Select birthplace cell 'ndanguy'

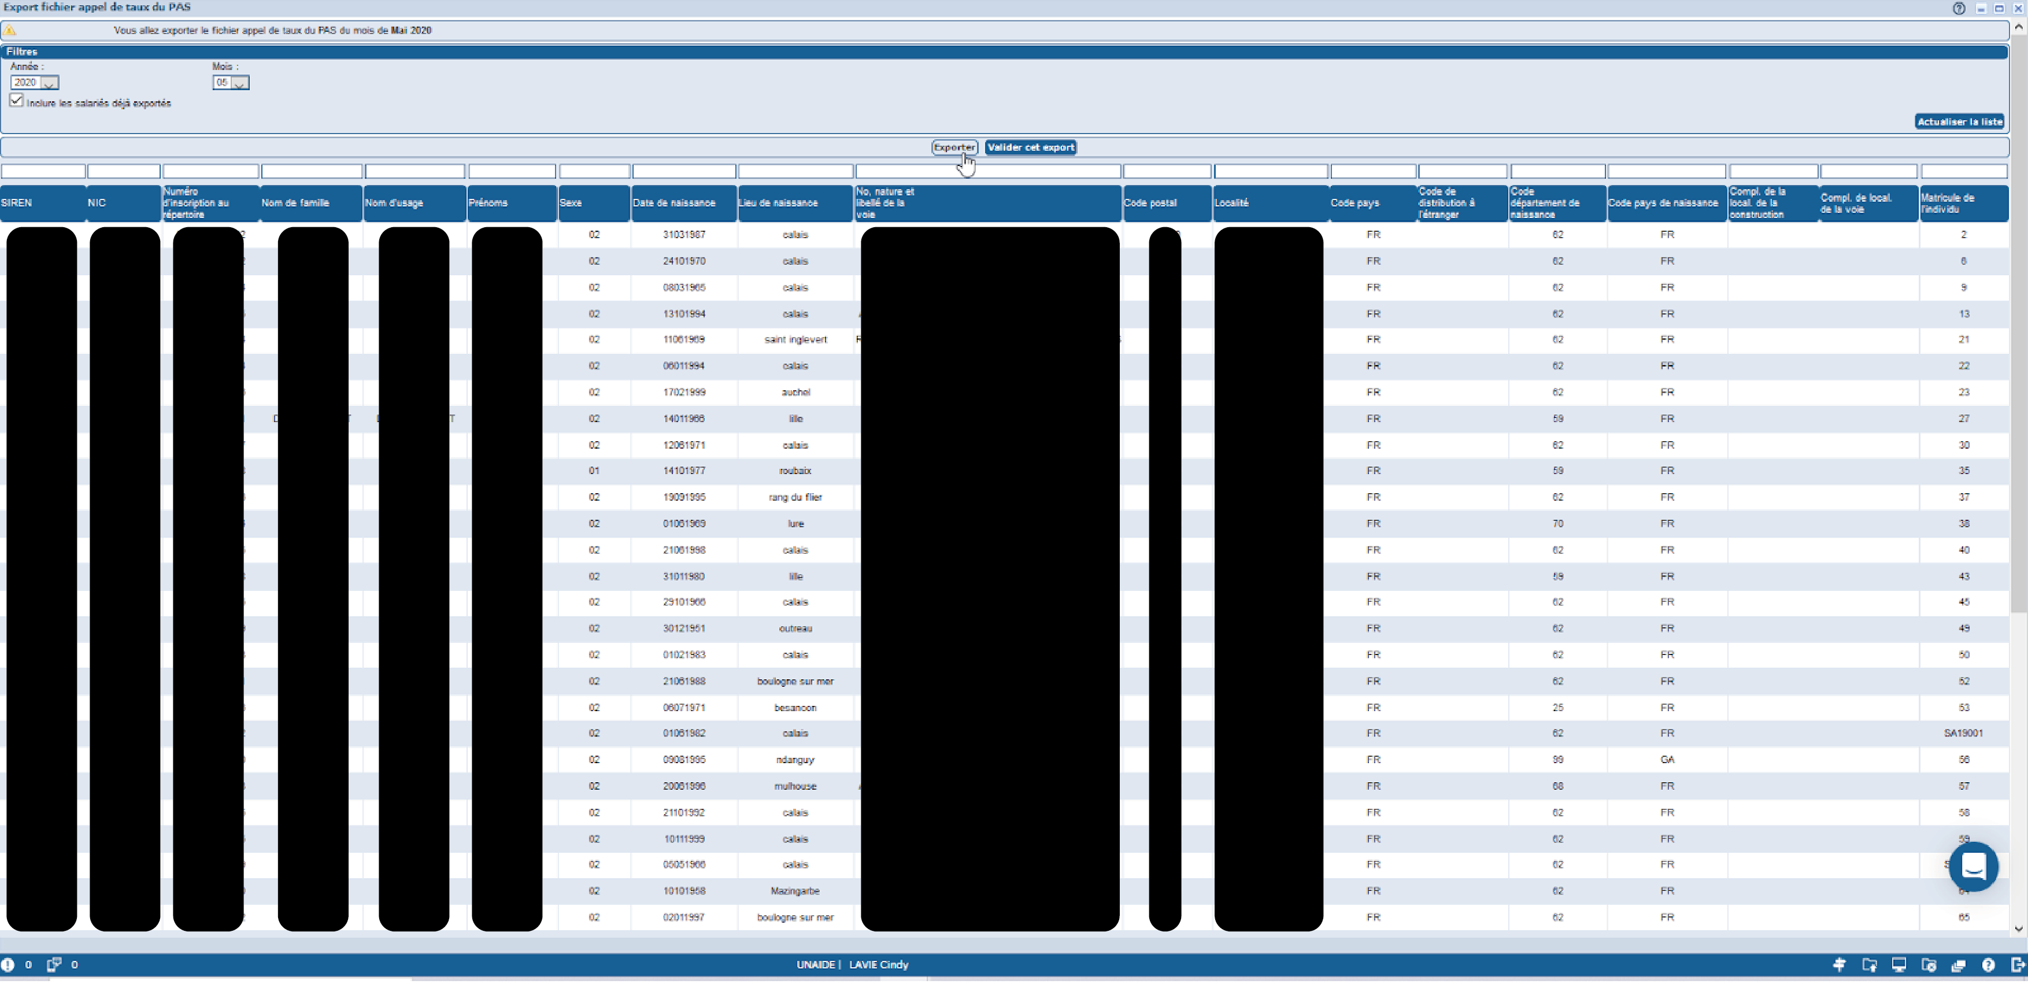click(x=796, y=760)
